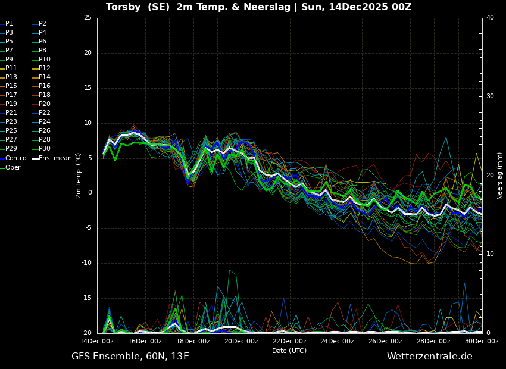Click the 20Dec 00z axis tick label
506x369 pixels.
pyautogui.click(x=241, y=341)
